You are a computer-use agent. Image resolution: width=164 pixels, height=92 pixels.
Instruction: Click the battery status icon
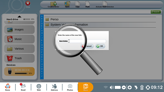(118, 87)
